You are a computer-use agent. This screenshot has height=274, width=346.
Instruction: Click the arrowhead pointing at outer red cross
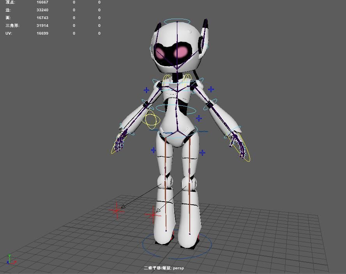click(x=123, y=206)
